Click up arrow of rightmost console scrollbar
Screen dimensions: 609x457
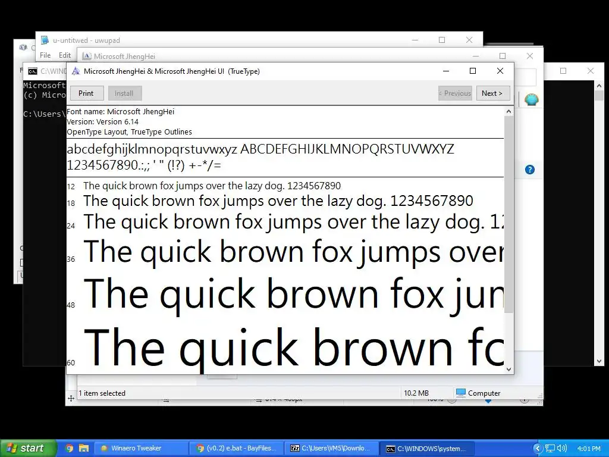pyautogui.click(x=599, y=86)
